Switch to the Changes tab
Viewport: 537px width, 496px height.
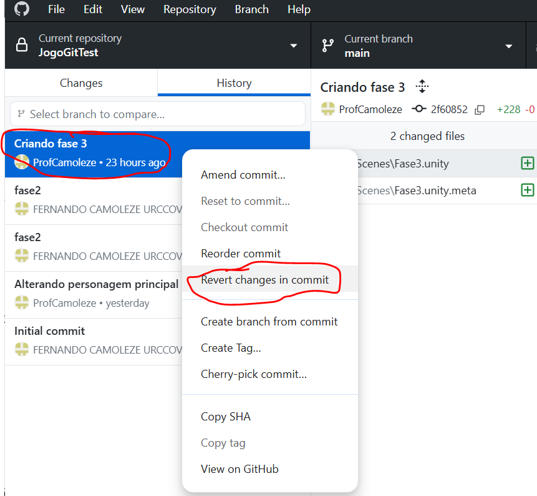81,83
